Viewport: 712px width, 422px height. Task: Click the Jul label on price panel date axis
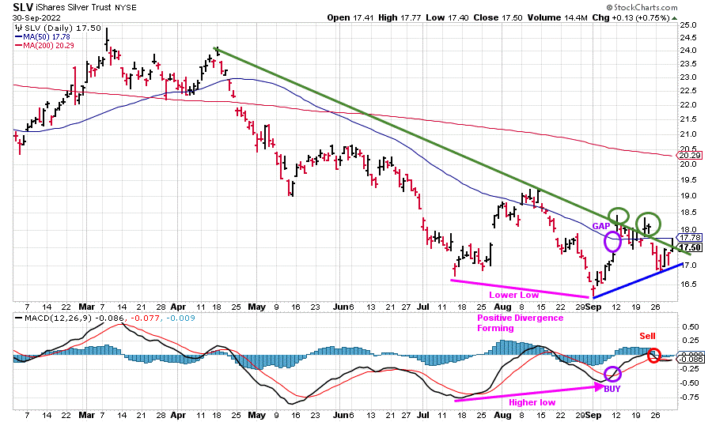pyautogui.click(x=422, y=307)
